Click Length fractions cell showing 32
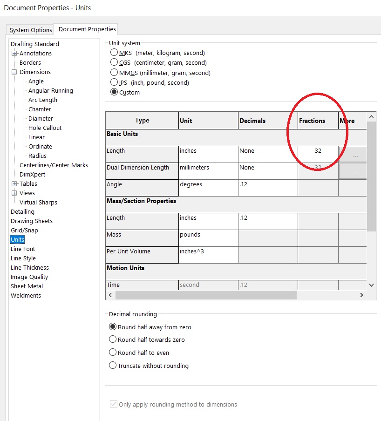Image resolution: width=381 pixels, height=421 pixels. tap(318, 155)
